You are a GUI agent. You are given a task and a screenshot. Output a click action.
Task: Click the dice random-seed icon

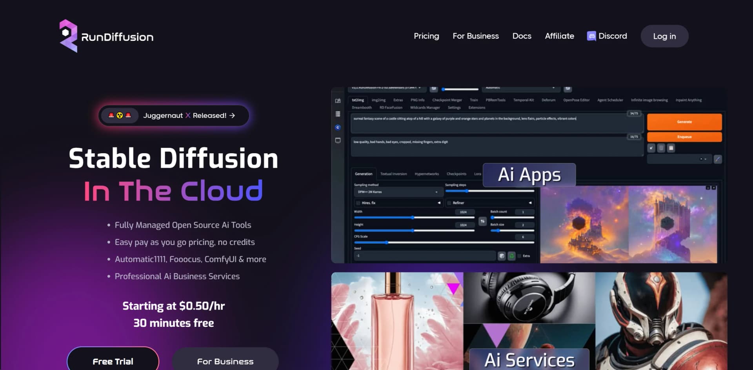click(x=502, y=256)
